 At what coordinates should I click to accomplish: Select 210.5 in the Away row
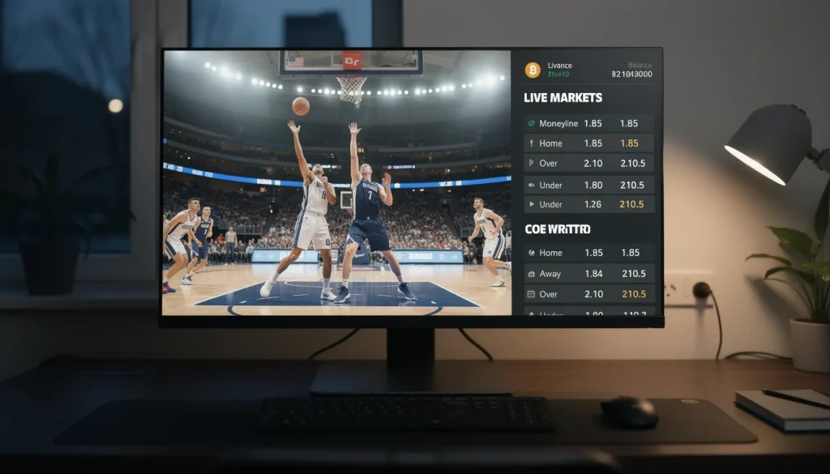(634, 274)
